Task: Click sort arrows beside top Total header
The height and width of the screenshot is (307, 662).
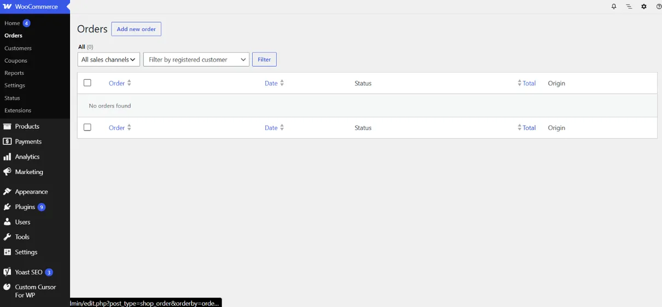Action: click(519, 83)
